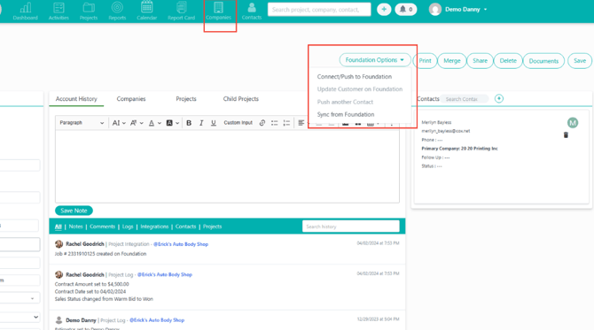Image resolution: width=594 pixels, height=330 pixels.
Task: Select Update Customer on Foundation
Action: (360, 89)
